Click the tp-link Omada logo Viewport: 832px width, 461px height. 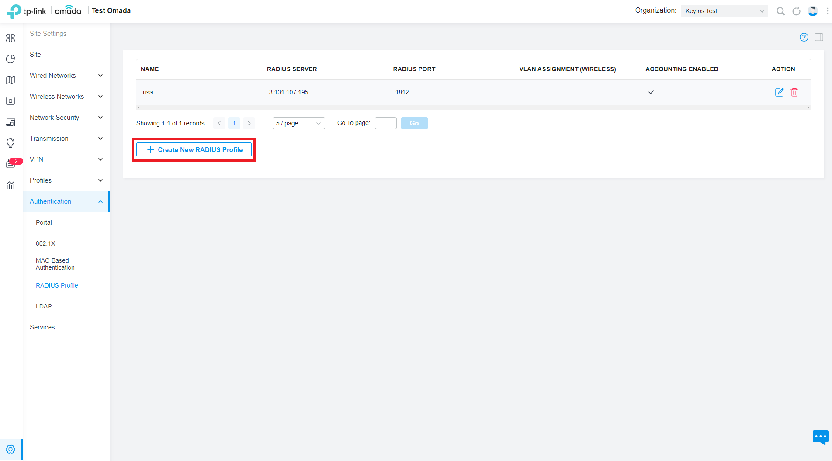(x=44, y=11)
